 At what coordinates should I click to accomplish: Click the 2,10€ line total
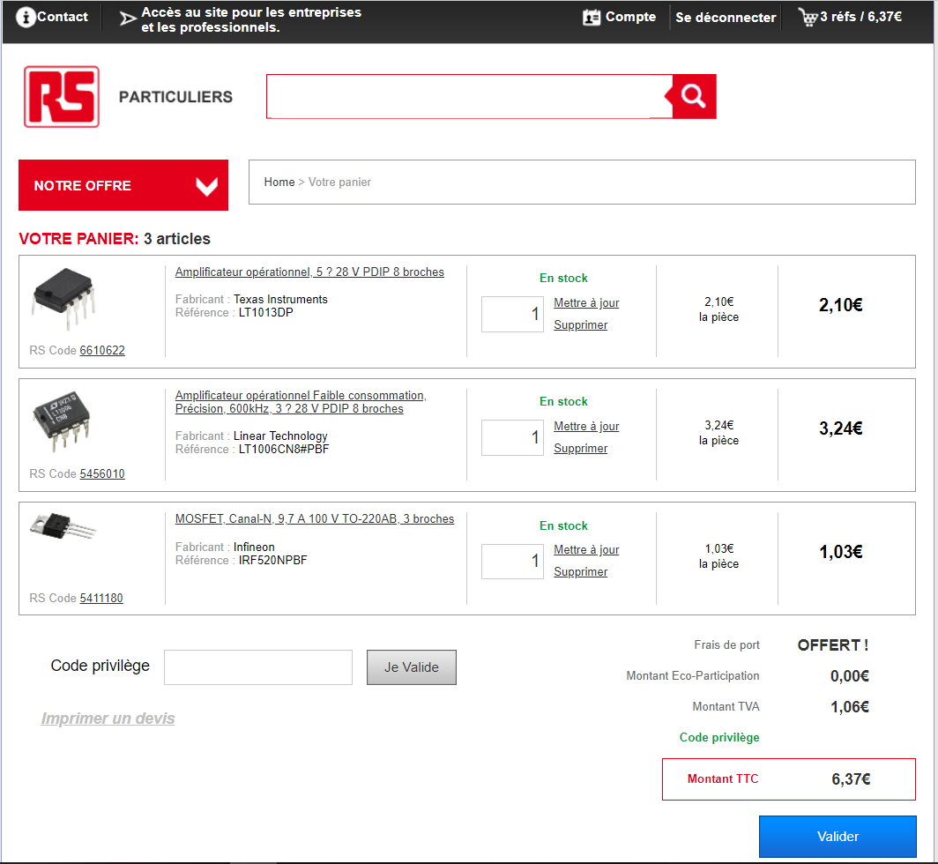click(840, 305)
